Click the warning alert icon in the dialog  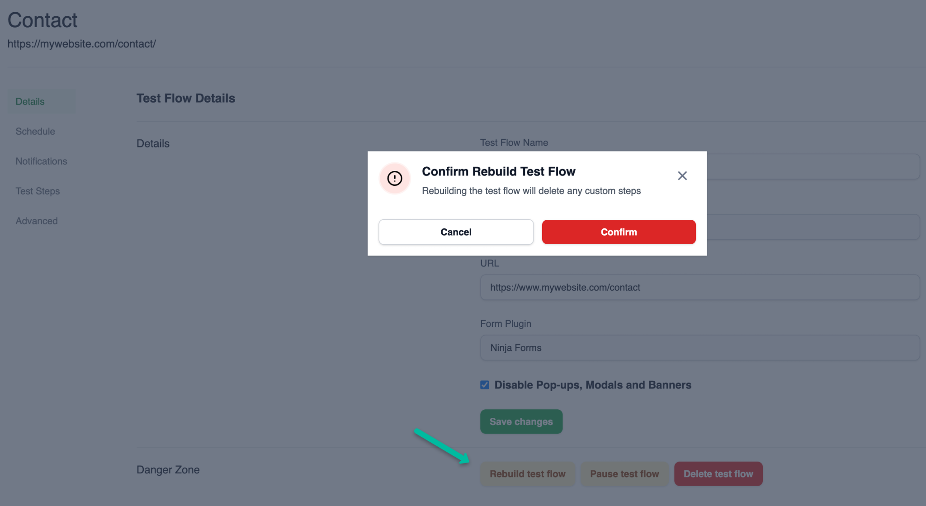394,178
